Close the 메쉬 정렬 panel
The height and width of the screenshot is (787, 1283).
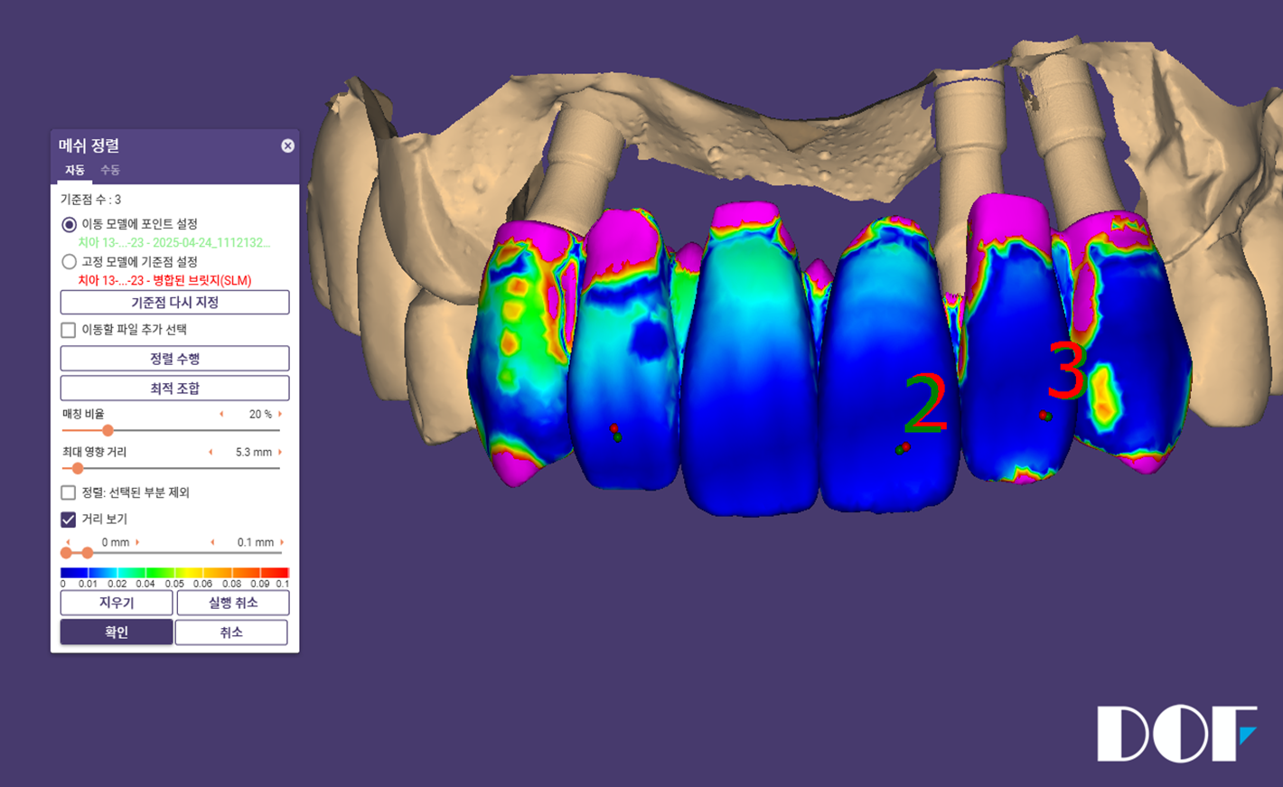coord(287,145)
